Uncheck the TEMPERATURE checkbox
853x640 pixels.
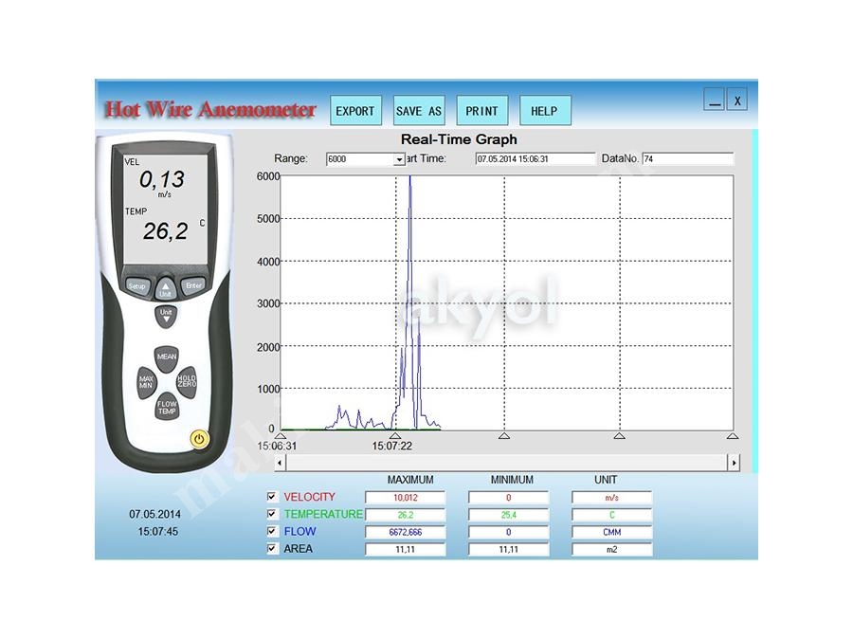tap(271, 514)
